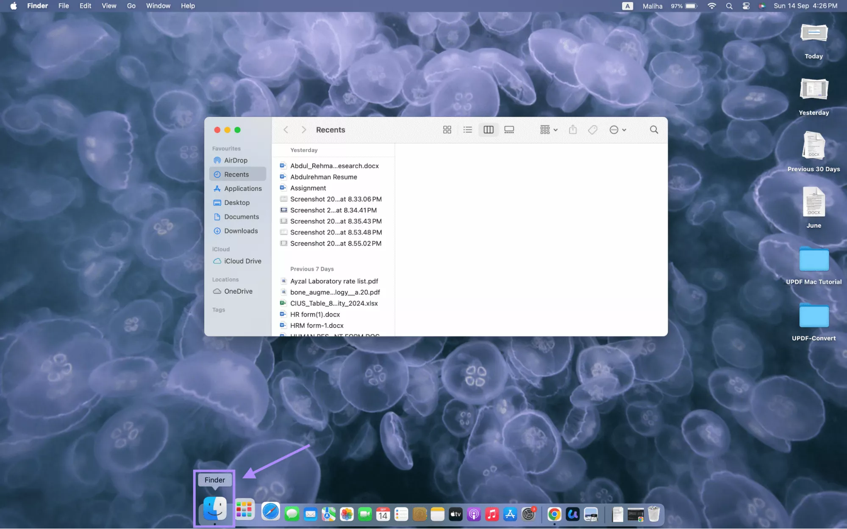Launch Google Chrome from the Dock
Screen dimensions: 847x529
click(x=554, y=514)
